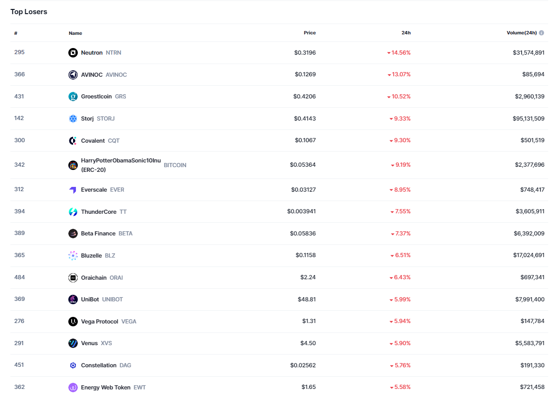Click the ThunderCore coin logo icon
The height and width of the screenshot is (396, 560).
click(73, 212)
